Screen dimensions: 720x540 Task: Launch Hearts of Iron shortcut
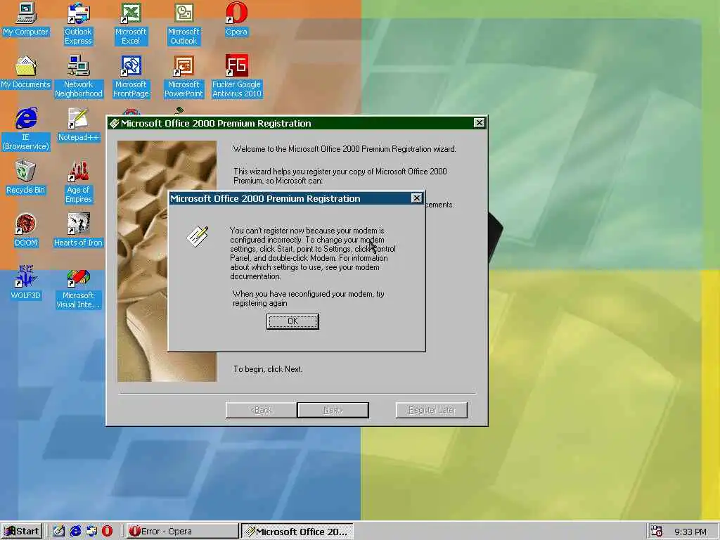(78, 230)
